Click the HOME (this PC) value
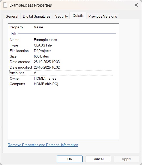142x165 pixels. tap(46, 84)
